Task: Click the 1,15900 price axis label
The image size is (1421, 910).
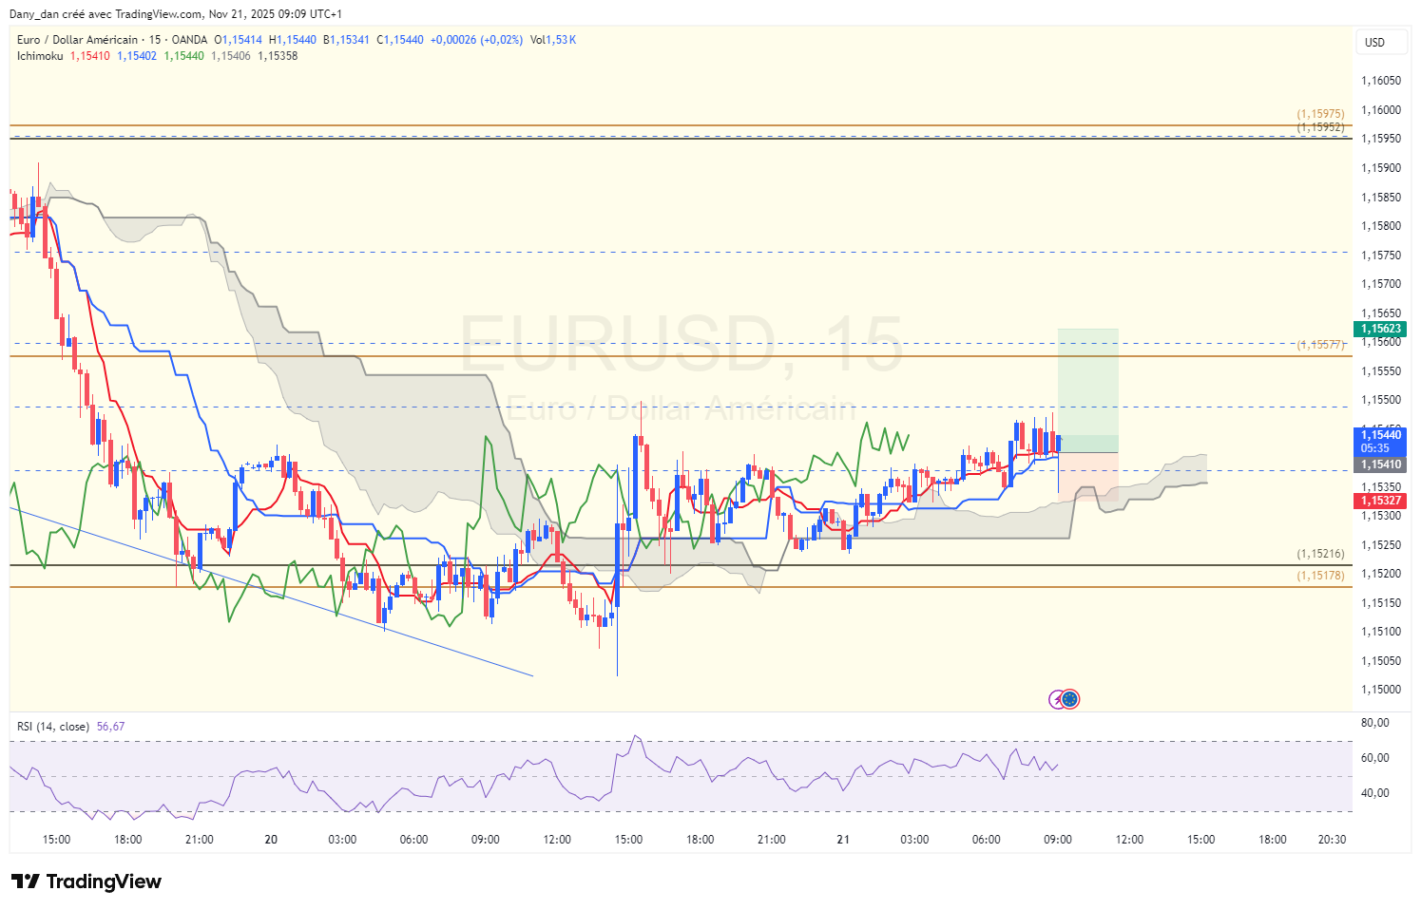Action: (x=1381, y=168)
